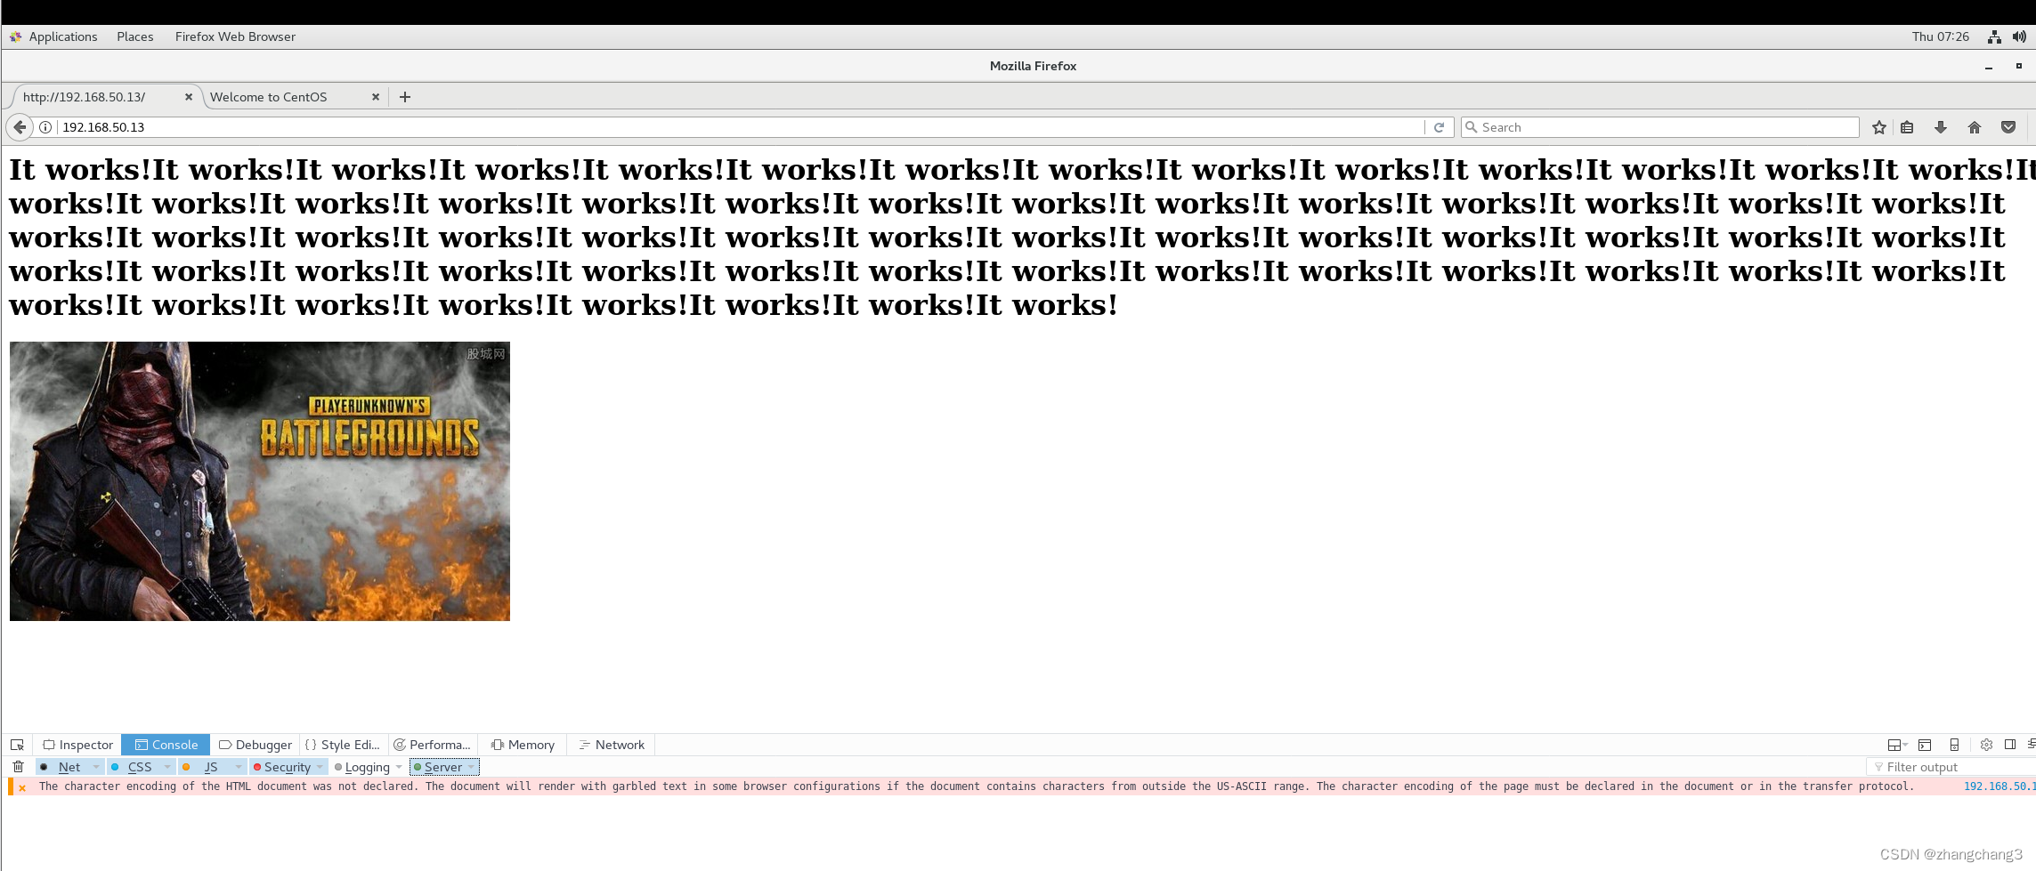Open the Firefox Web Browser panel menu
The width and height of the screenshot is (2036, 871).
[235, 36]
